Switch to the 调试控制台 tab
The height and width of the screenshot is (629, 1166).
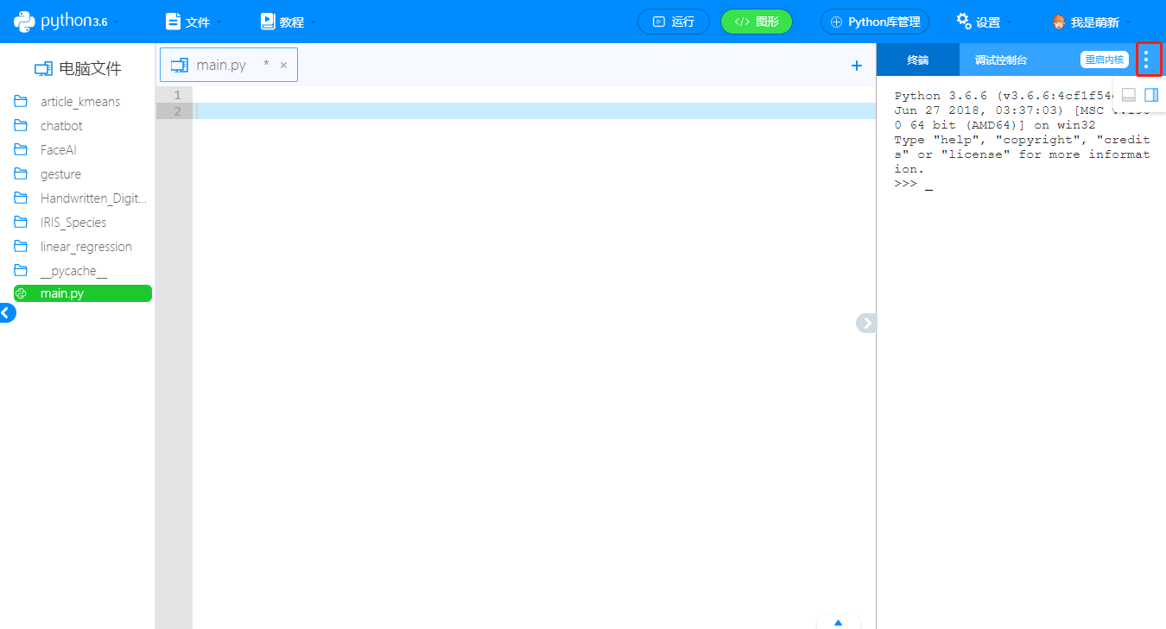tap(1001, 60)
